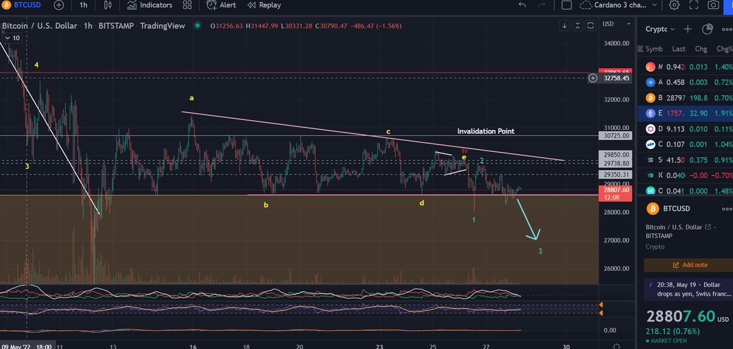Select the pink descending trendline on chart
Viewport: 733px width, 349px height.
click(x=373, y=136)
